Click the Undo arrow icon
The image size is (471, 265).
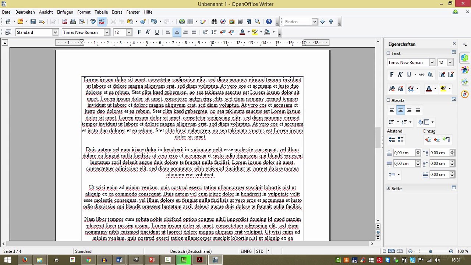pos(154,22)
